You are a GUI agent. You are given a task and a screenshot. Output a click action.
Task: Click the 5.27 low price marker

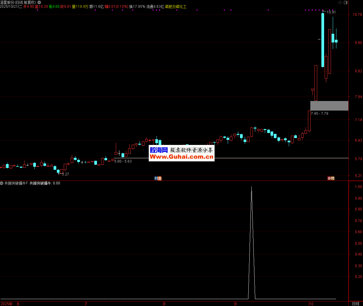pyautogui.click(x=65, y=174)
